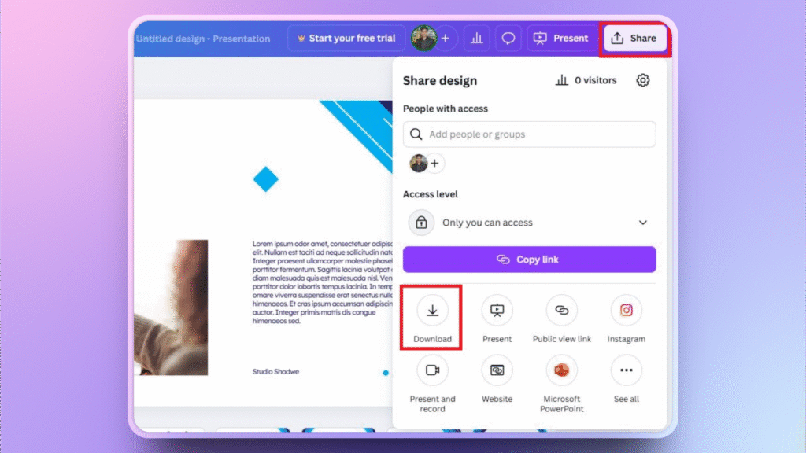Viewport: 806px width, 453px height.
Task: Open the comments speech bubble icon
Action: point(508,38)
